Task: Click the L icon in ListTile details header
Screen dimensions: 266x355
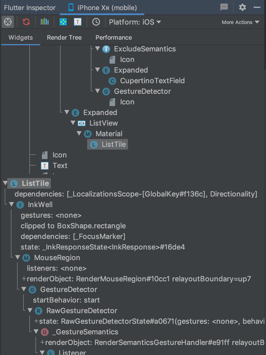Action: (x=14, y=184)
